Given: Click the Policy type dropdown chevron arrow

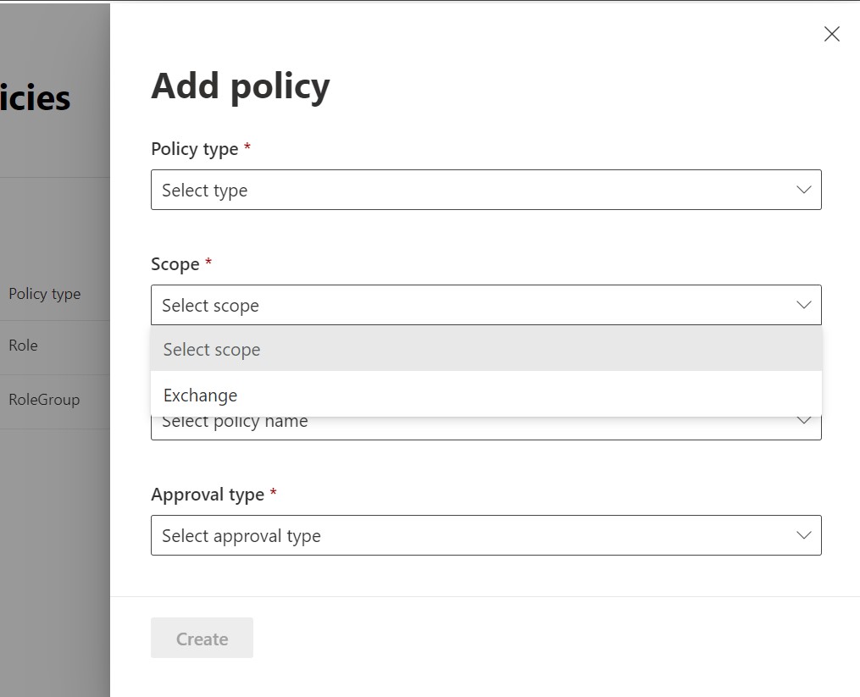Looking at the screenshot, I should (x=804, y=190).
